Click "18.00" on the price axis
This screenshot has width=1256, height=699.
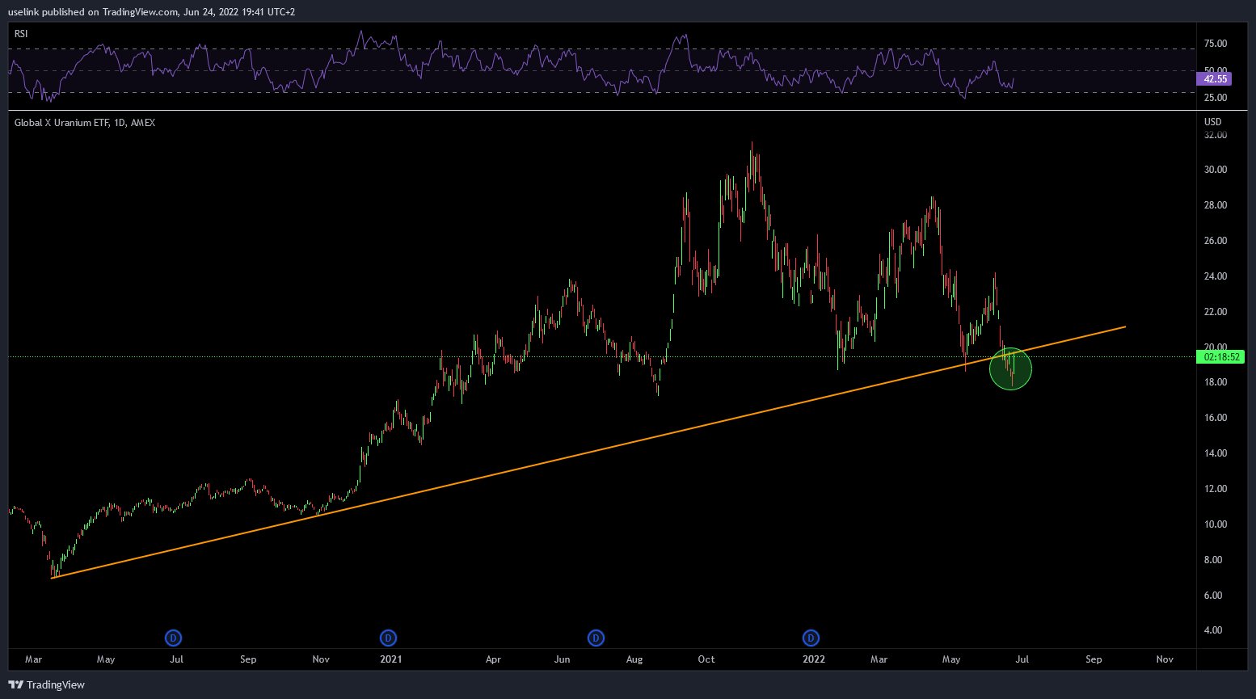click(x=1215, y=382)
